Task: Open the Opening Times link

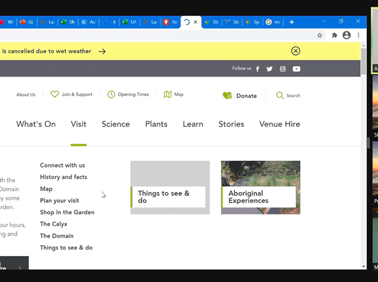Action: point(128,95)
